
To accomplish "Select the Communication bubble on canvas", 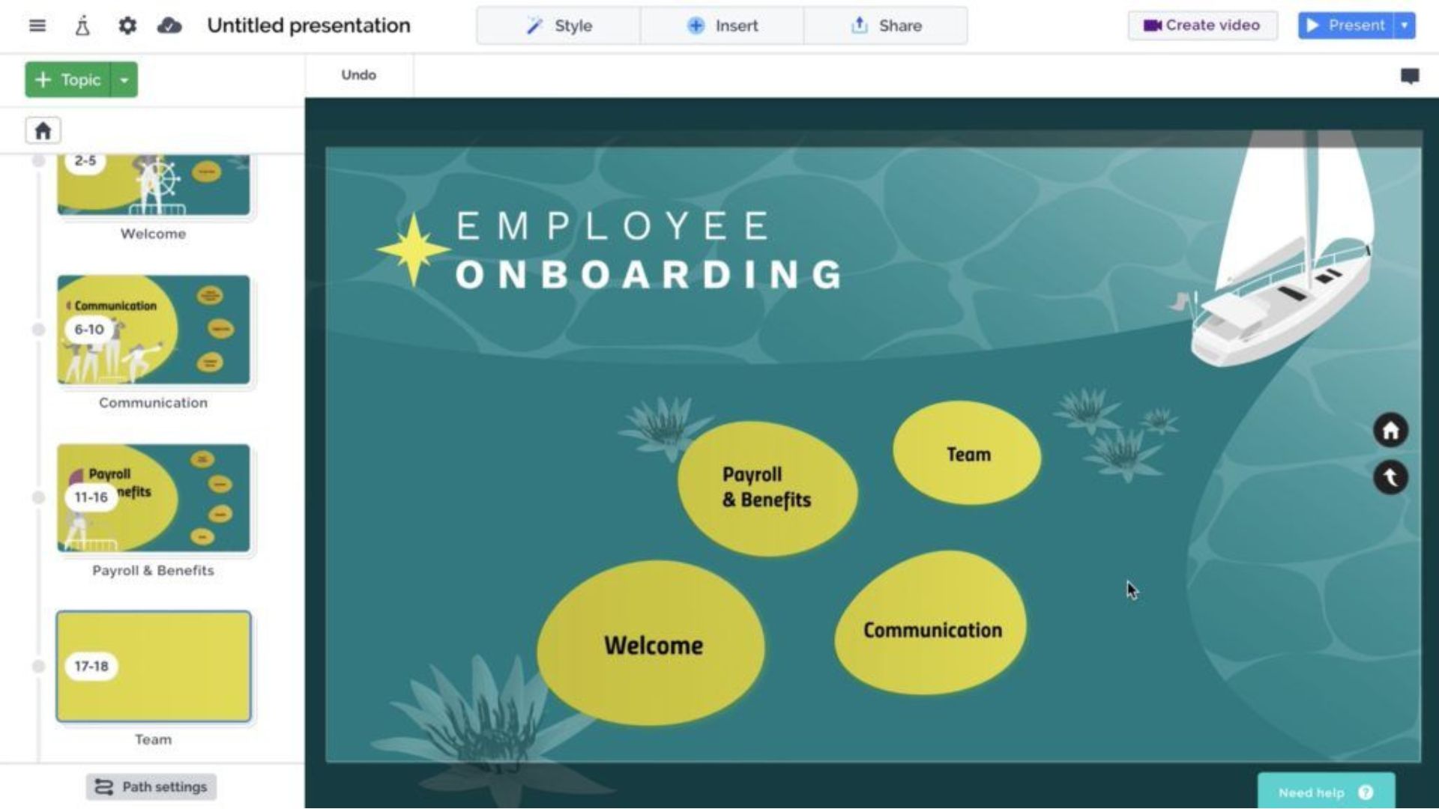I will coord(931,623).
